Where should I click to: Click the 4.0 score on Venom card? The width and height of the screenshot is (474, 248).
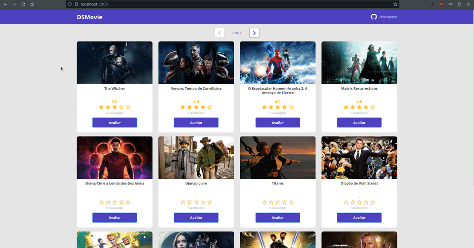(x=196, y=102)
